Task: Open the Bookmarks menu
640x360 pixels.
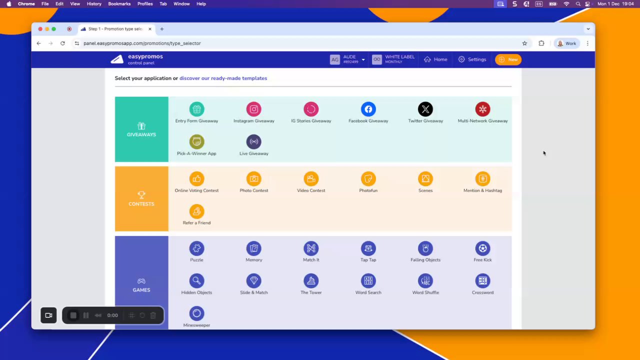Action: (119, 3)
